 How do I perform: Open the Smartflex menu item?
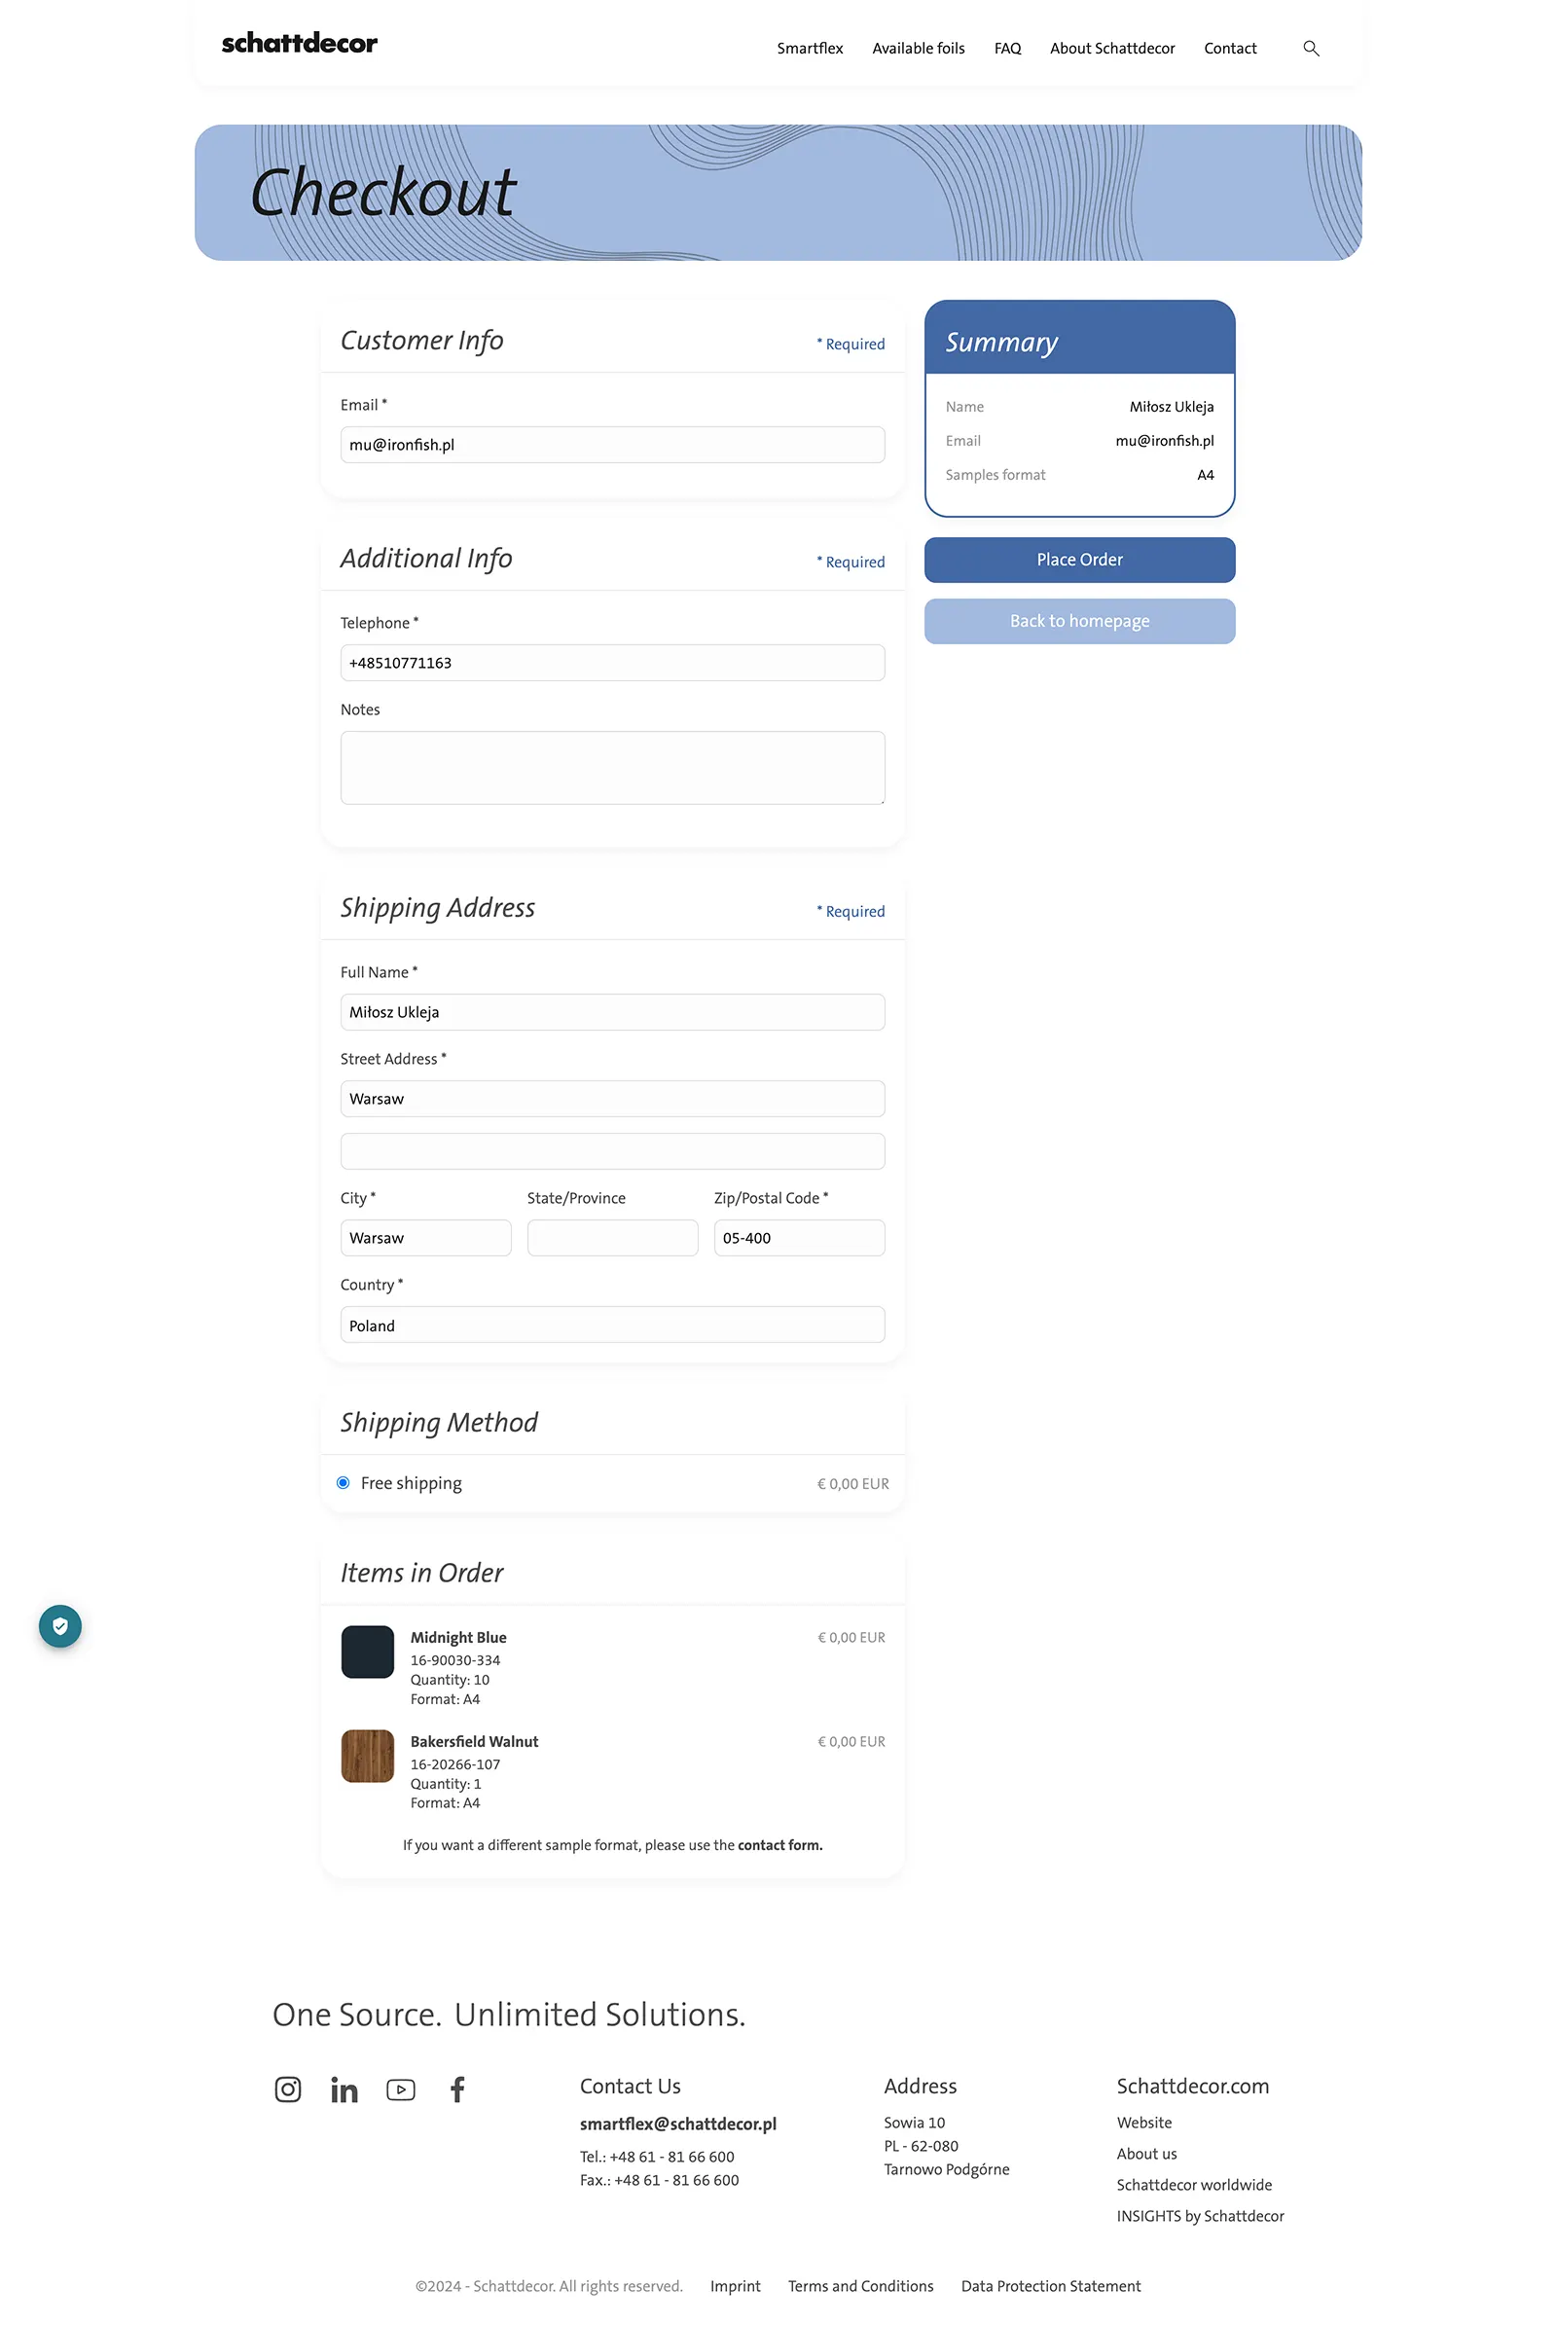(810, 48)
